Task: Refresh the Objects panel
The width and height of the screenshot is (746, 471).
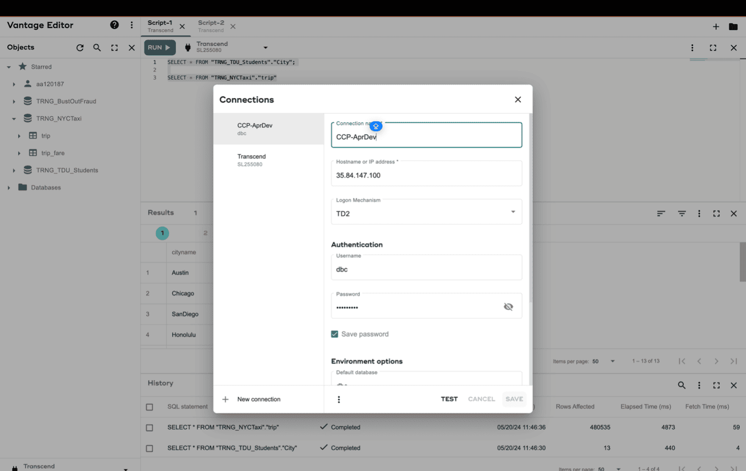Action: (x=80, y=47)
